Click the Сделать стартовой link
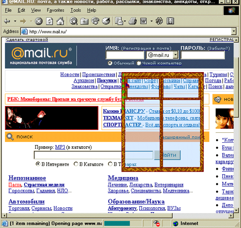This screenshot has width=241, height=228. pyautogui.click(x=27, y=40)
